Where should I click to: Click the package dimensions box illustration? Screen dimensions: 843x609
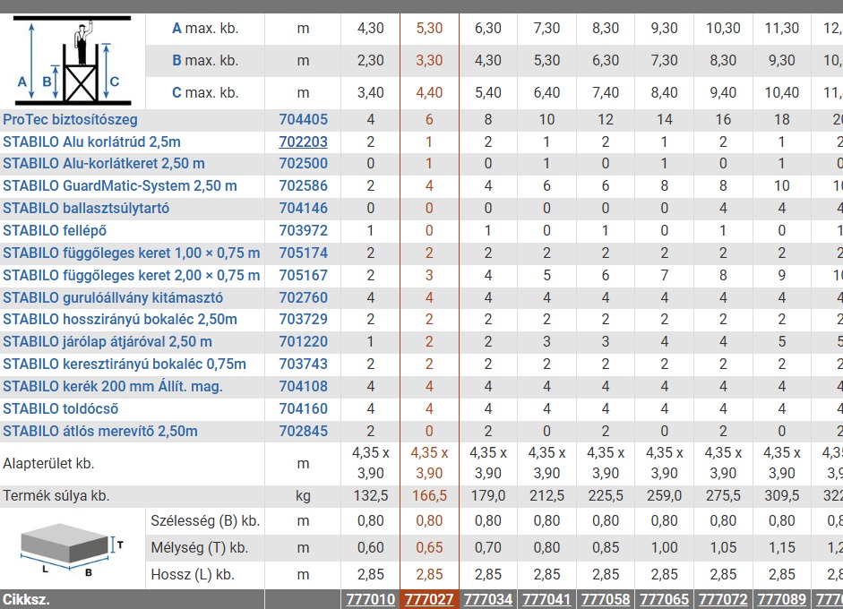(72, 549)
